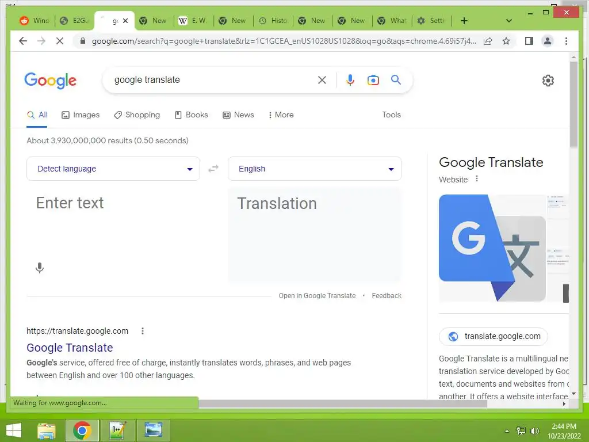
Task: Click the padlock site info icon
Action: click(83, 41)
